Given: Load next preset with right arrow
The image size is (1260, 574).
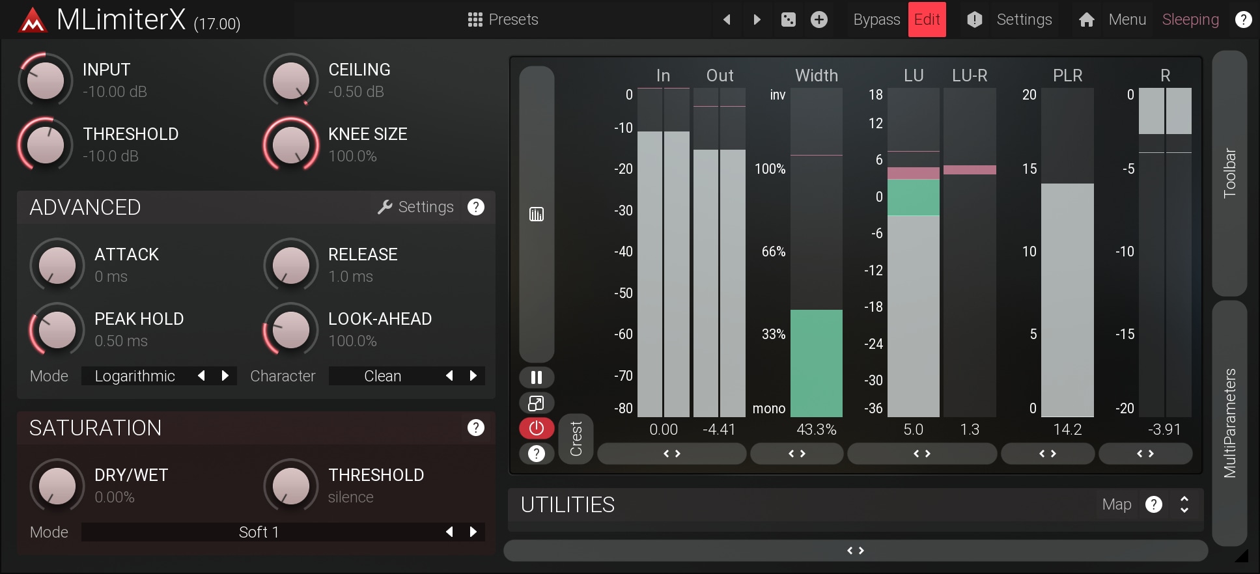Looking at the screenshot, I should [757, 20].
